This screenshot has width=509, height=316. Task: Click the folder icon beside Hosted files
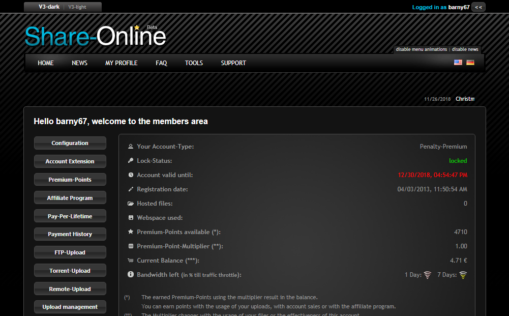[x=131, y=204]
